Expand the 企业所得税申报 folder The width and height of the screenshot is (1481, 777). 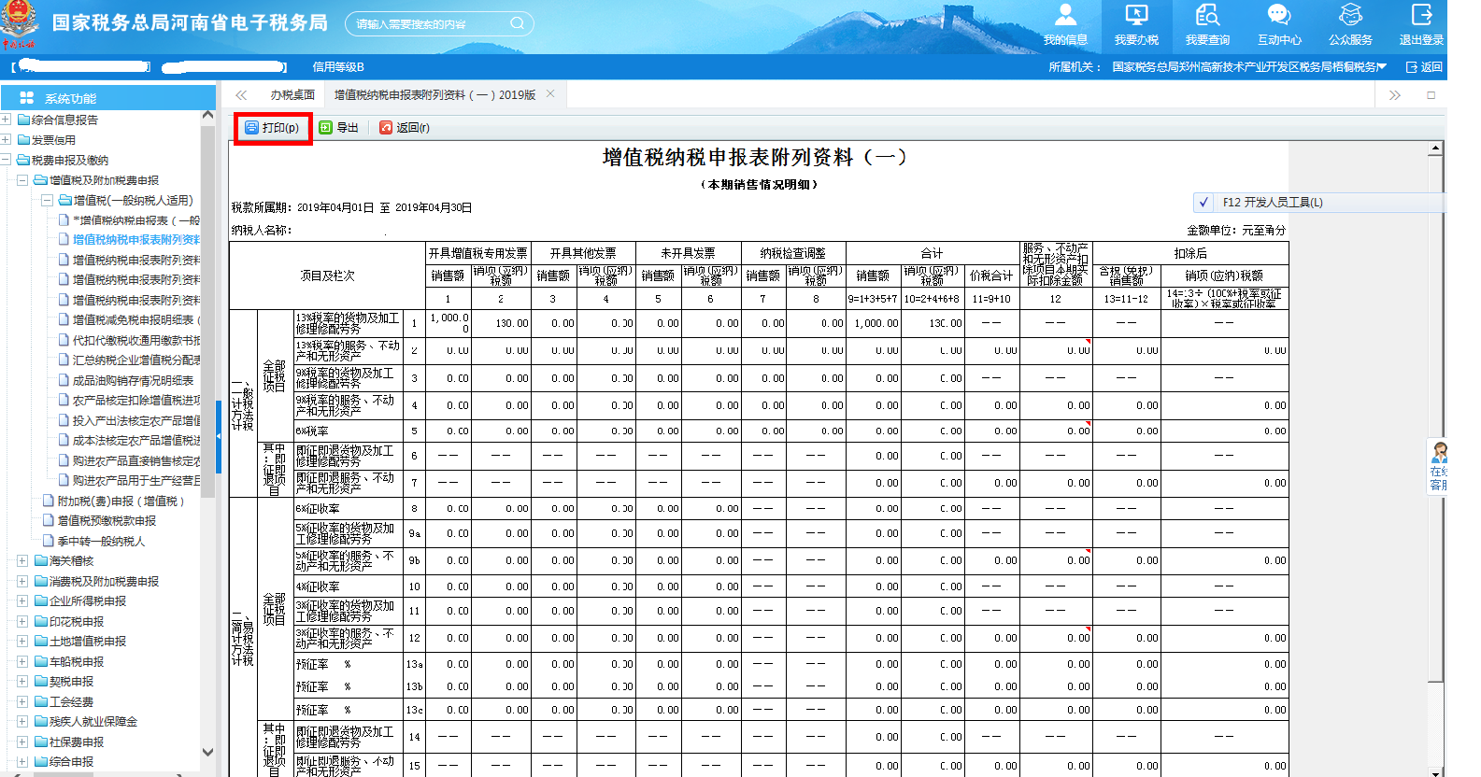tap(21, 601)
